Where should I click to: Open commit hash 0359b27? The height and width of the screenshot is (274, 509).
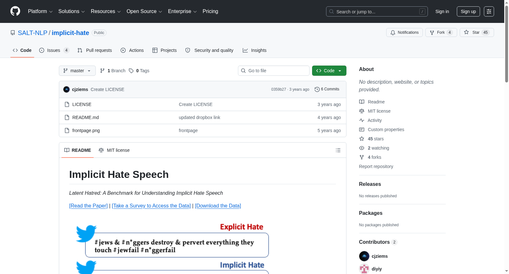point(279,89)
